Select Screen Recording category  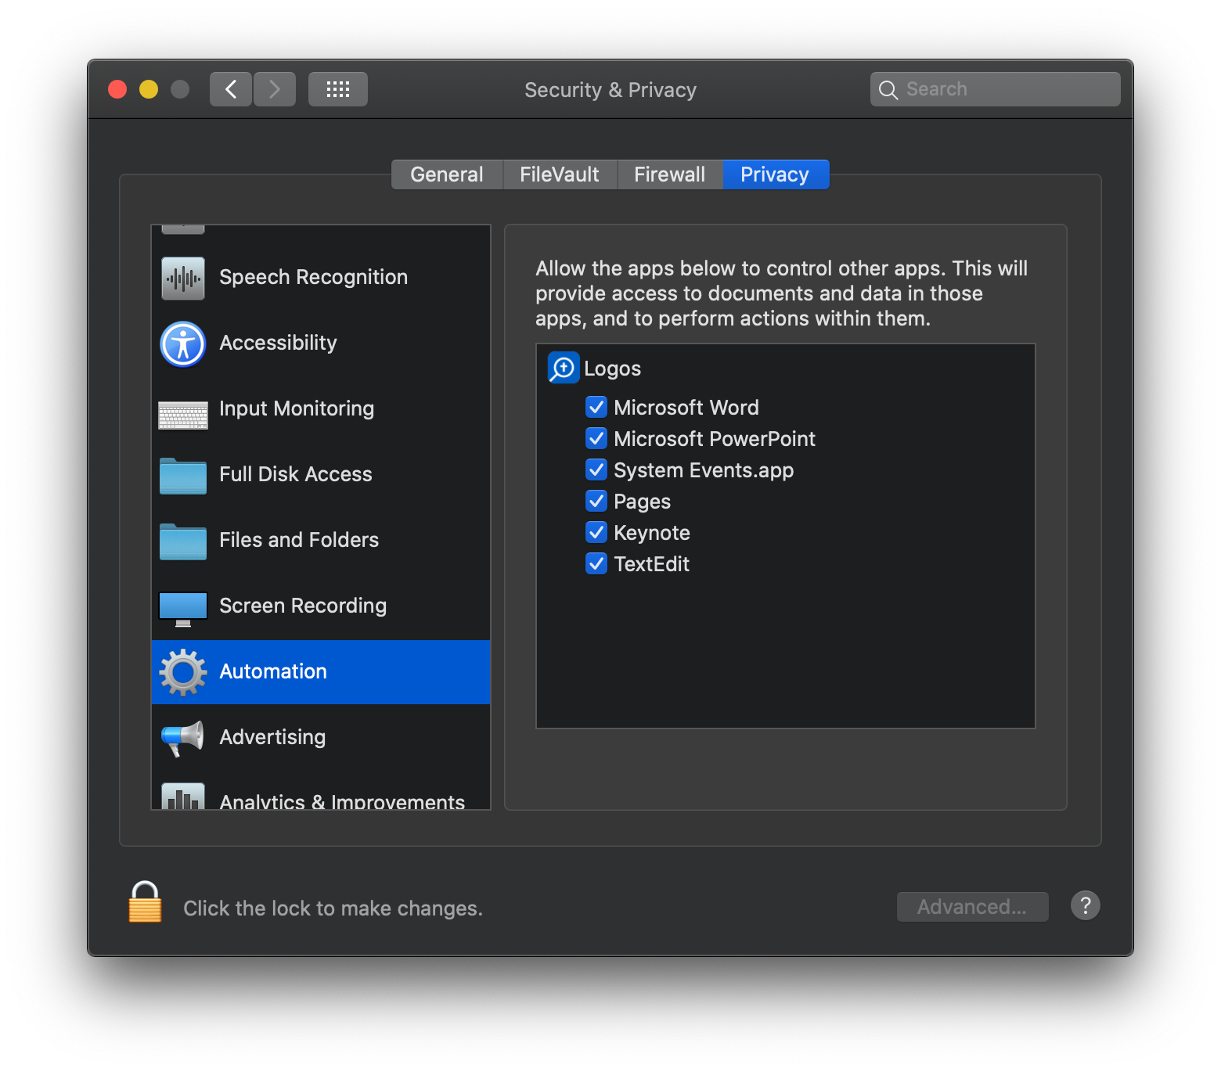[321, 606]
